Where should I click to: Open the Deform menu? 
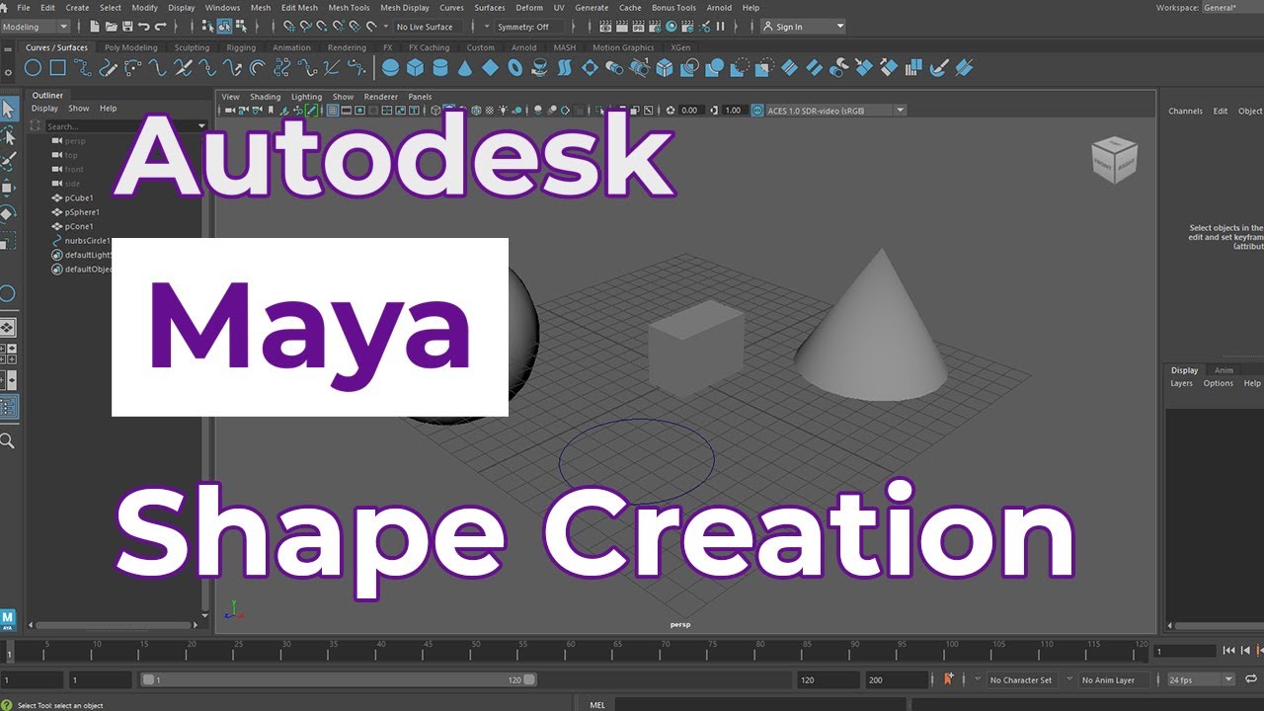pos(529,7)
